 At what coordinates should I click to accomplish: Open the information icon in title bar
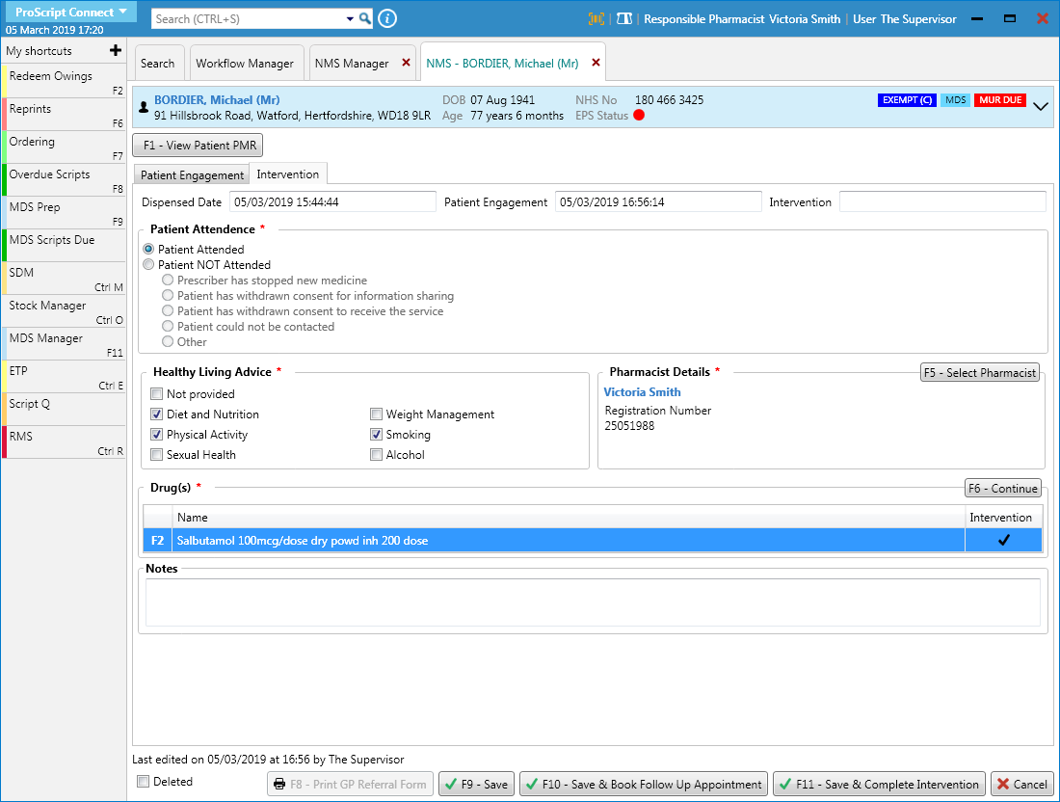click(x=387, y=18)
